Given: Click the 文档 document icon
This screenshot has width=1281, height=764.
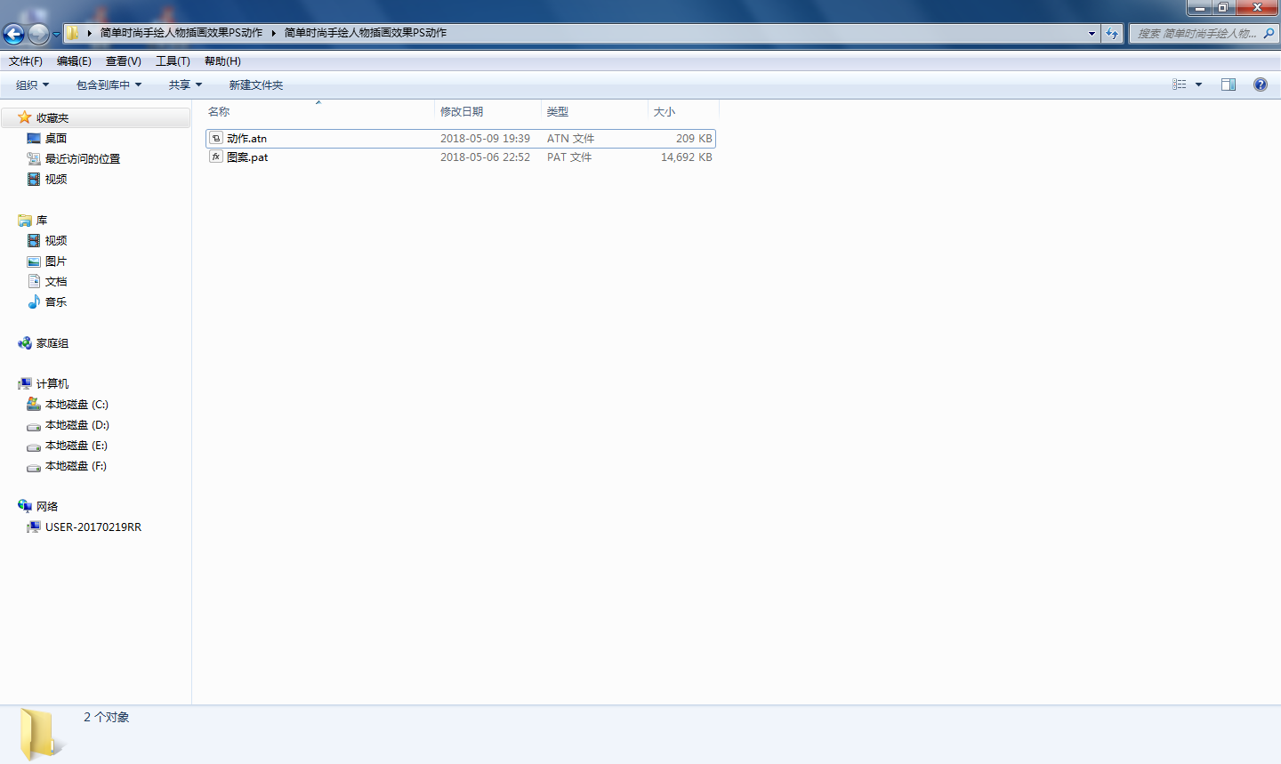Looking at the screenshot, I should (x=34, y=281).
